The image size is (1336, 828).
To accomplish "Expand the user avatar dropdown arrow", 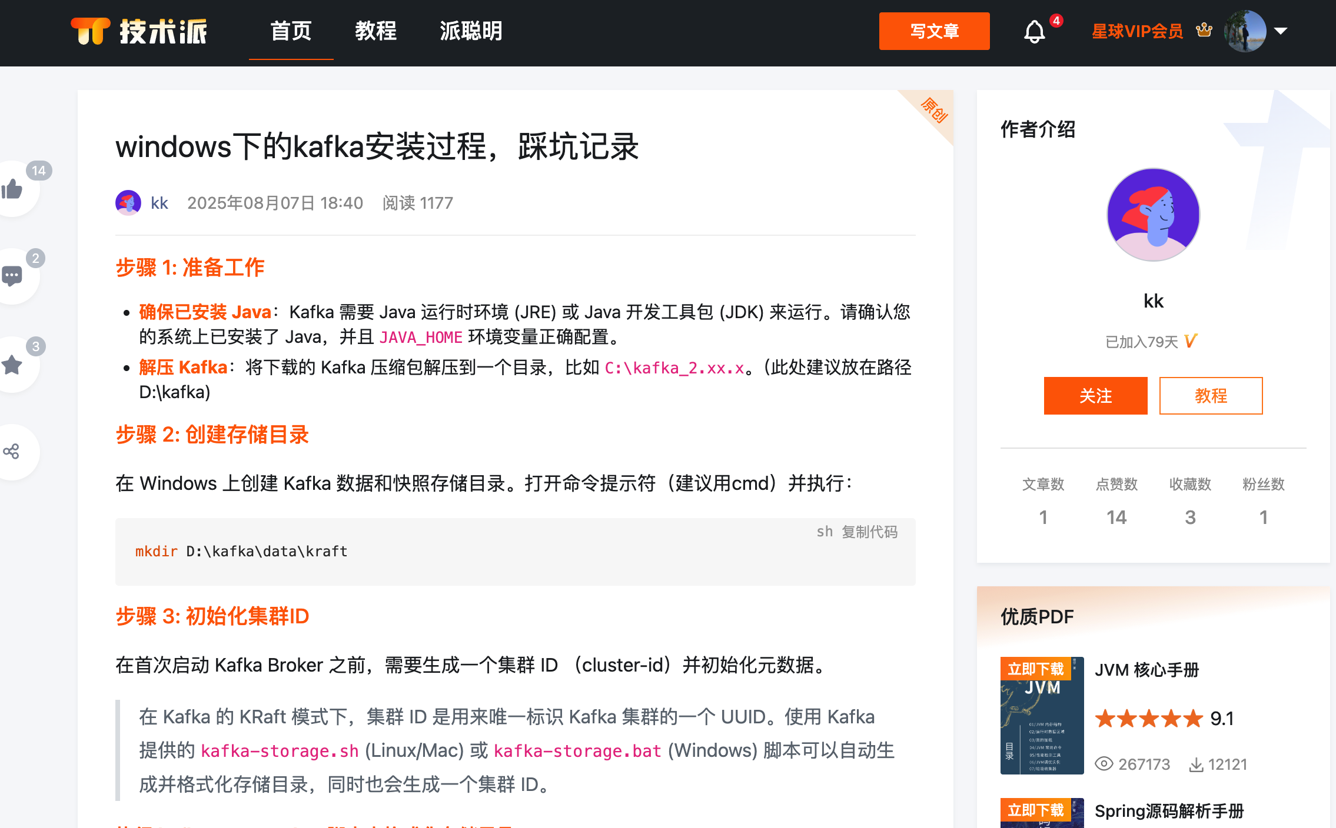I will click(x=1281, y=31).
